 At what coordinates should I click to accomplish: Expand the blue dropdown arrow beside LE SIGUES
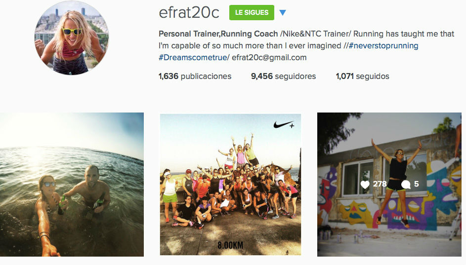[283, 12]
